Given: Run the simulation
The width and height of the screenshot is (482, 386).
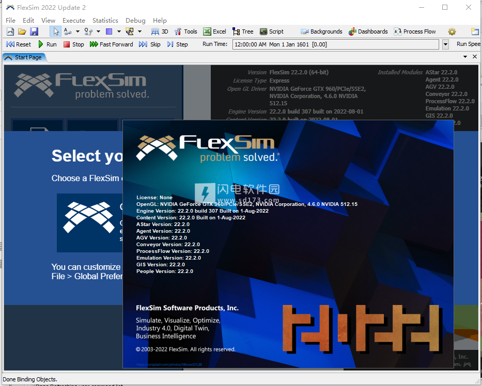Looking at the screenshot, I should point(48,44).
